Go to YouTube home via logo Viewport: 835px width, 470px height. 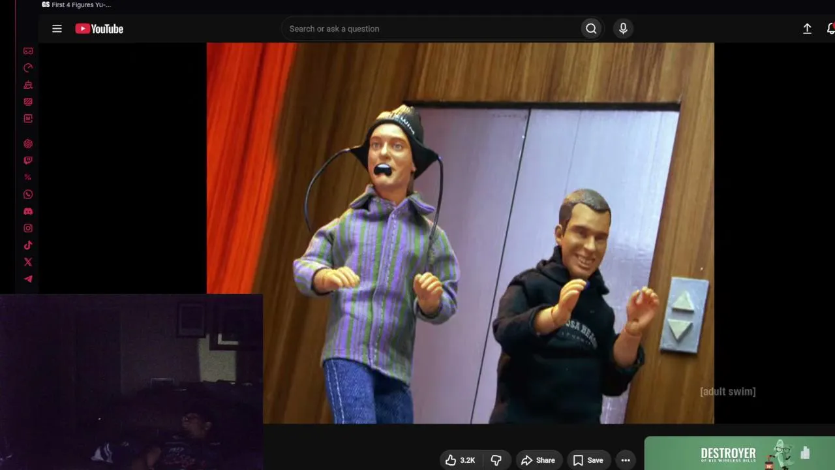click(99, 29)
